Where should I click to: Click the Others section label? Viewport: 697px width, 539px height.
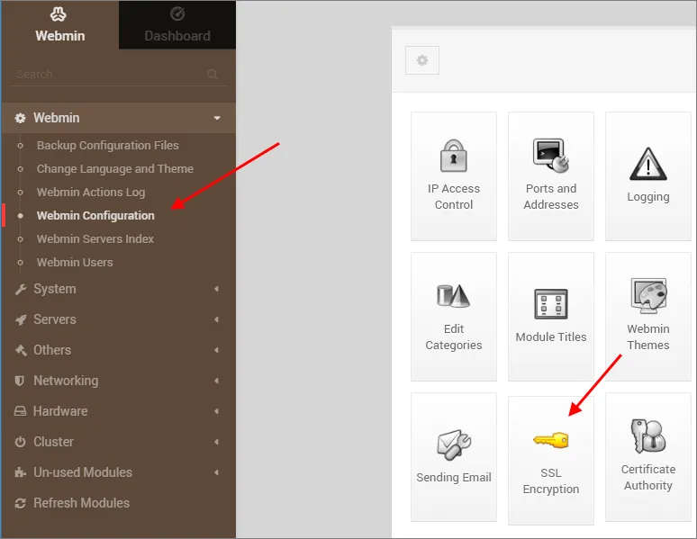[x=52, y=350]
